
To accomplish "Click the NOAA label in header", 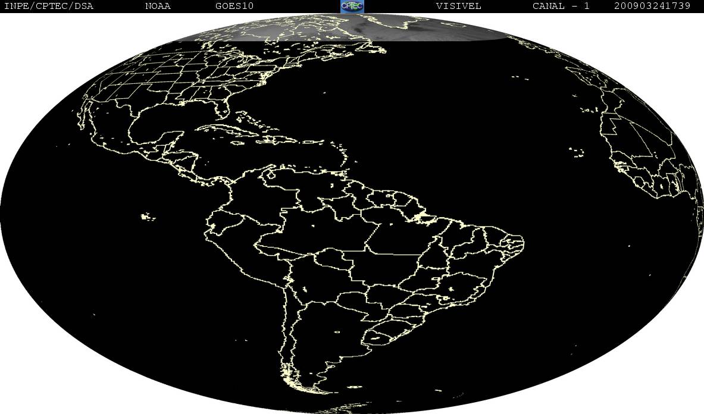I will tap(158, 7).
